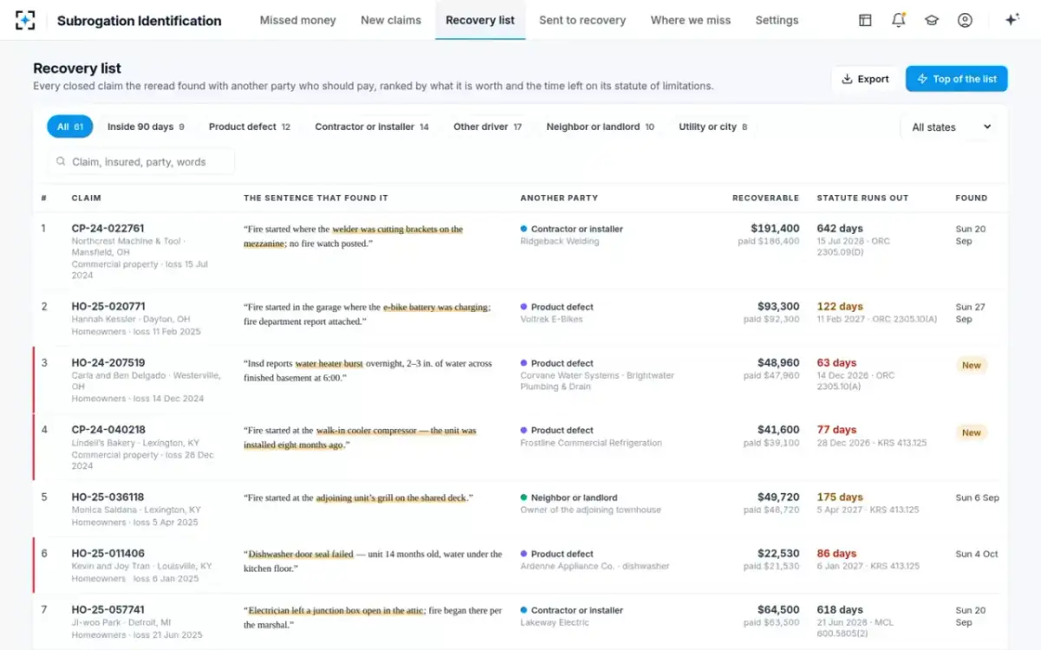Open claim HO-25-020771
This screenshot has width=1041, height=650.
tap(108, 307)
